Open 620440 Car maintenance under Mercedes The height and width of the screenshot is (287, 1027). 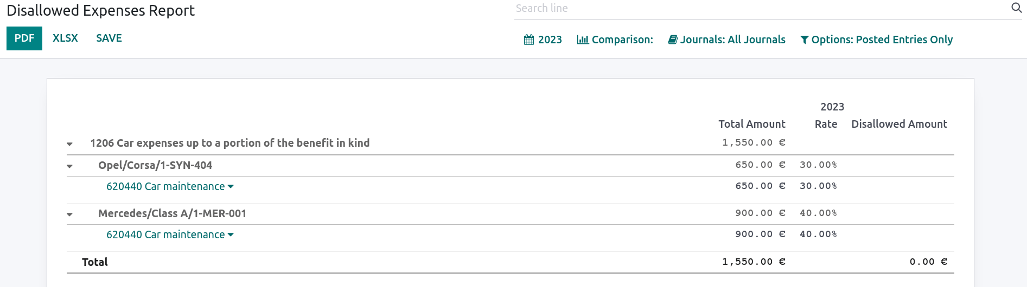tap(165, 234)
